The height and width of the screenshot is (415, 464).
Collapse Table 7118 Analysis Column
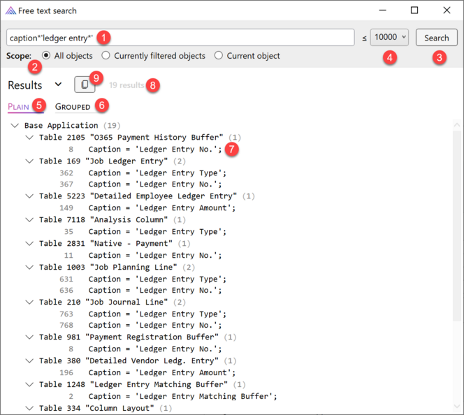[x=29, y=220]
